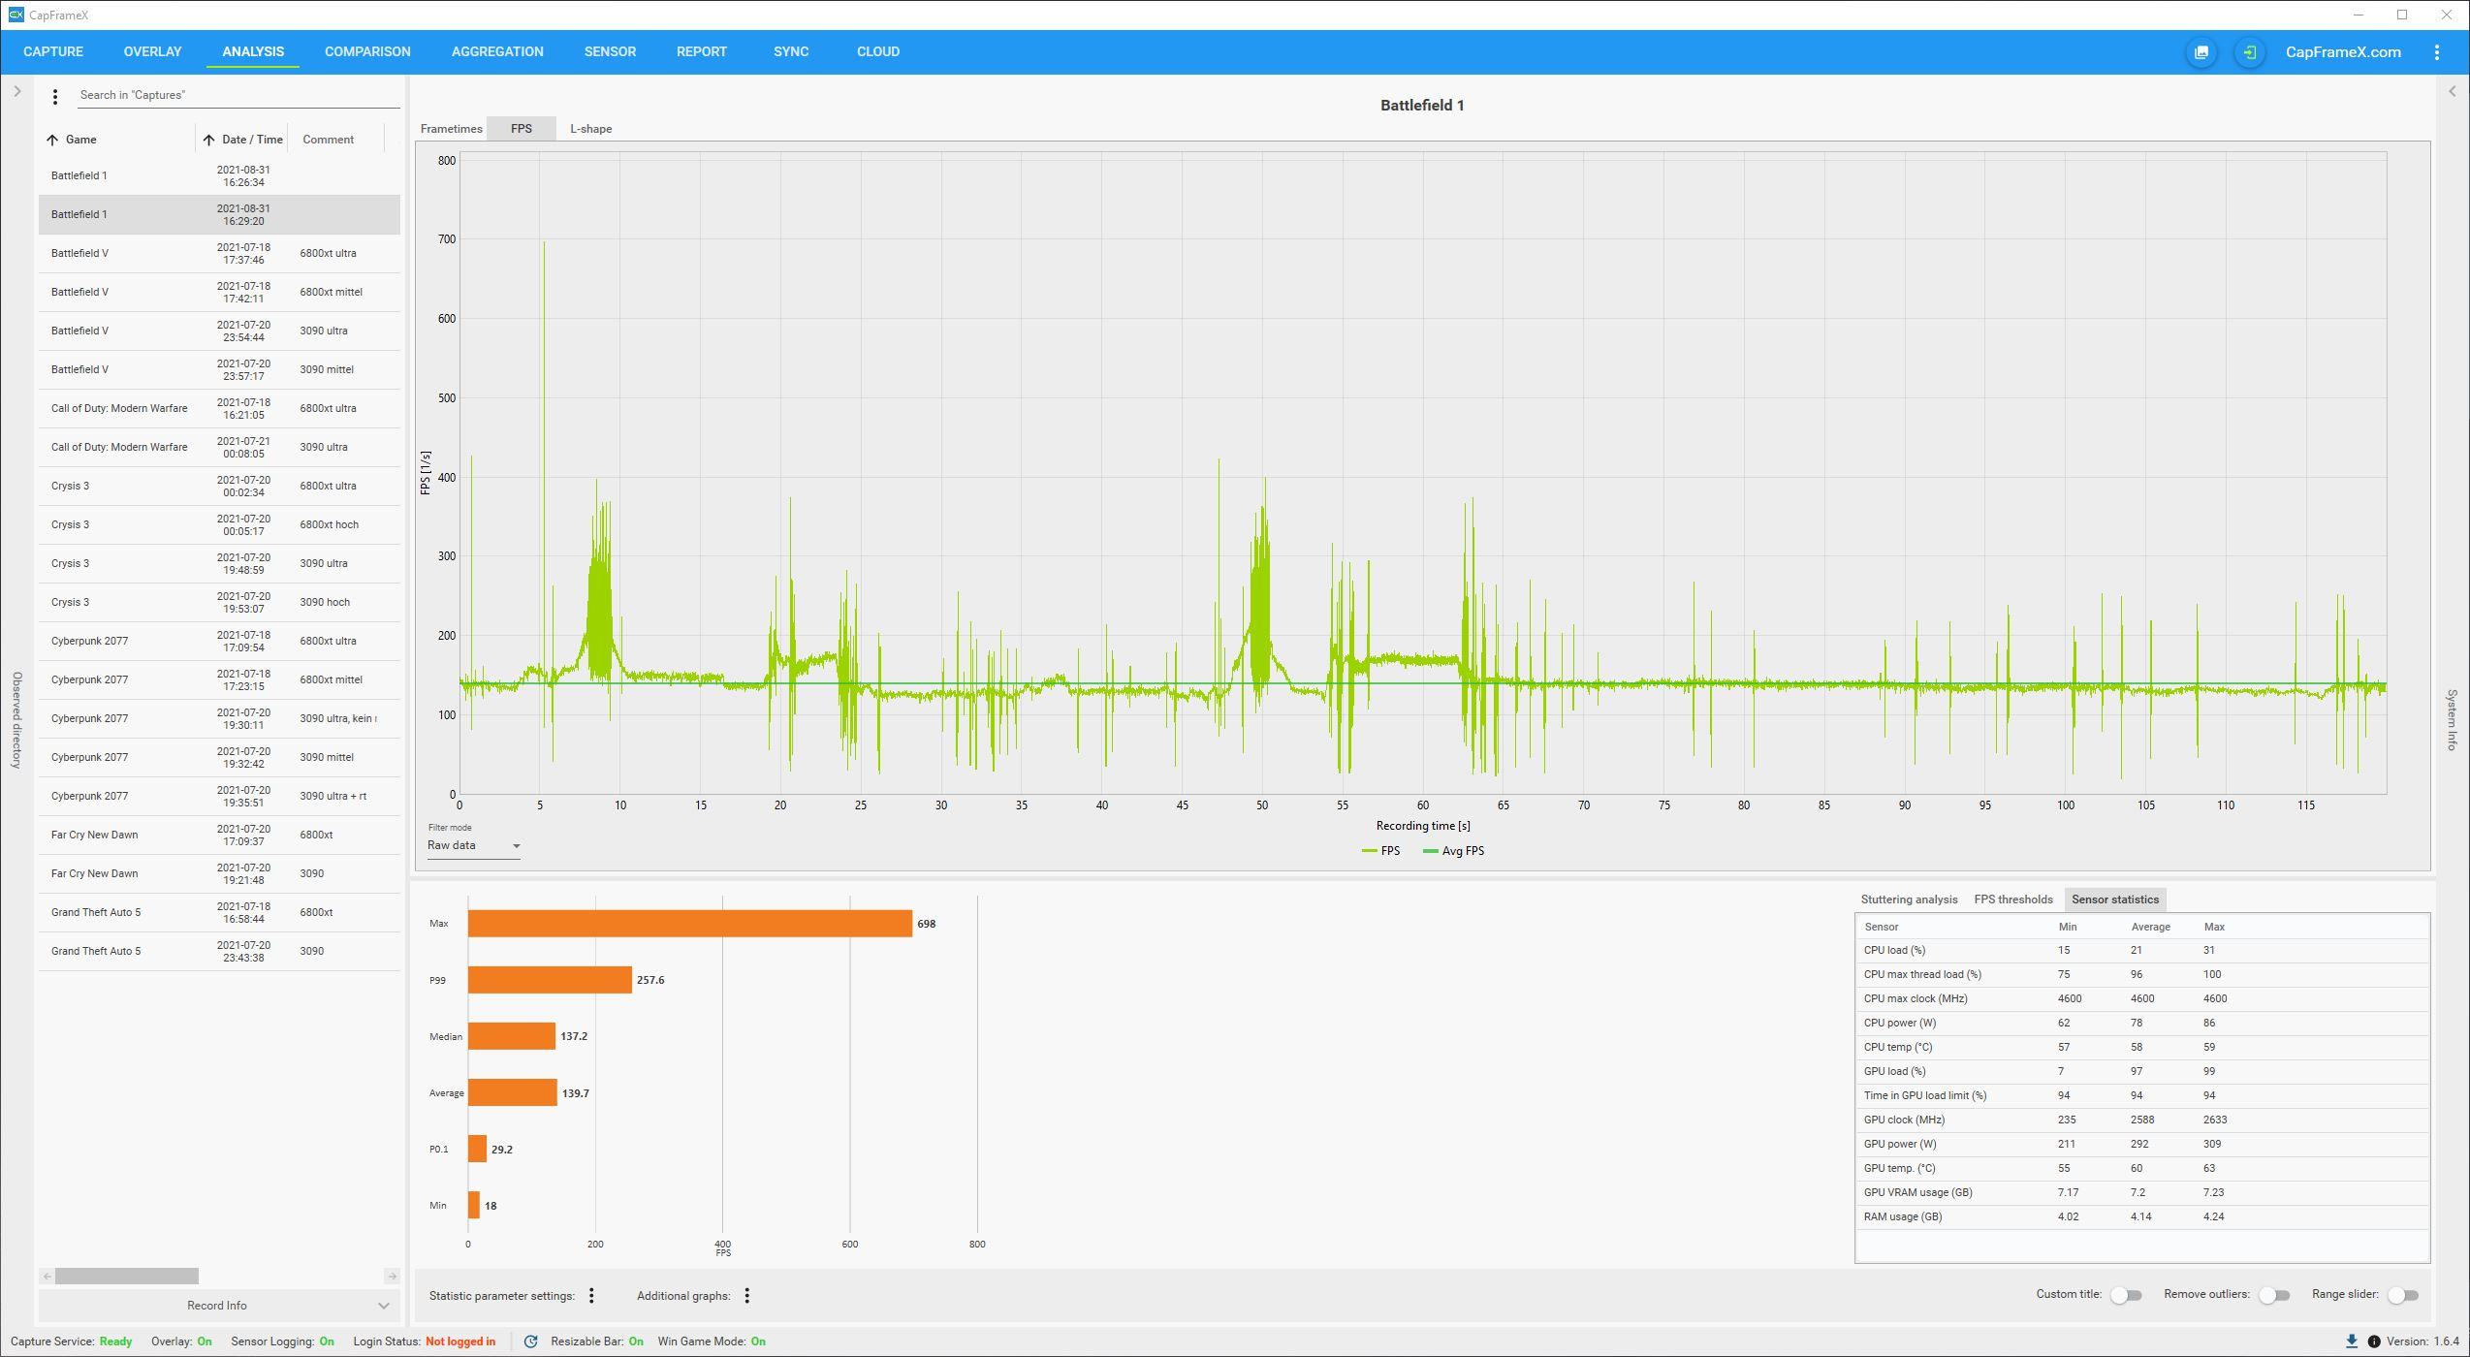Click the download update icon in status bar
This screenshot has width=2470, height=1357.
point(2352,1342)
